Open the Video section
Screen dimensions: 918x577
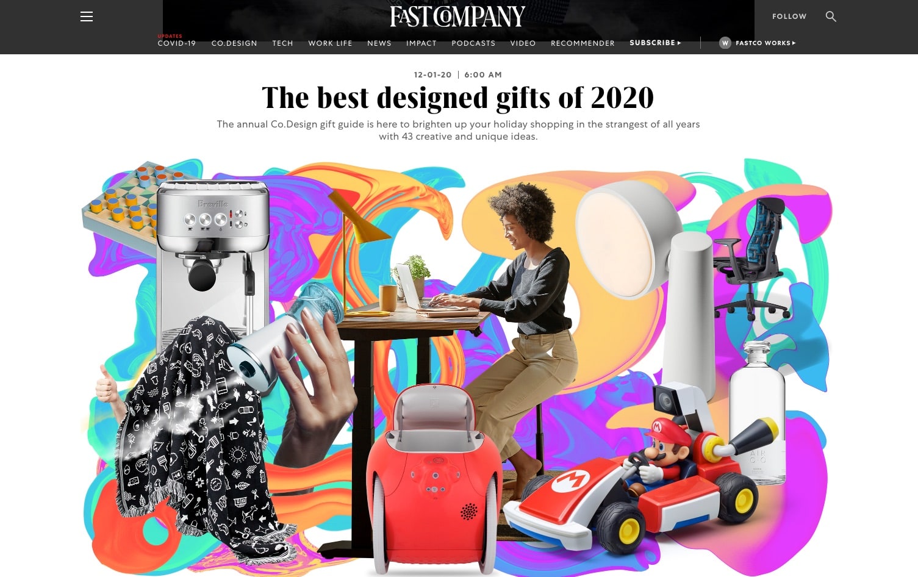(523, 43)
